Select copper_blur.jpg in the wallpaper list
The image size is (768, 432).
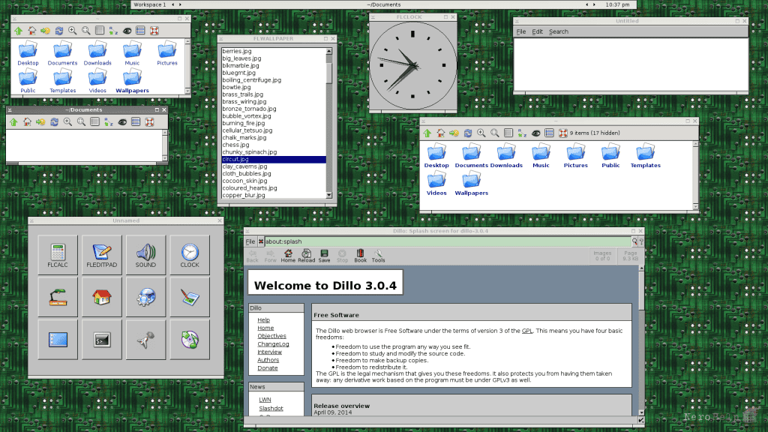(x=274, y=195)
